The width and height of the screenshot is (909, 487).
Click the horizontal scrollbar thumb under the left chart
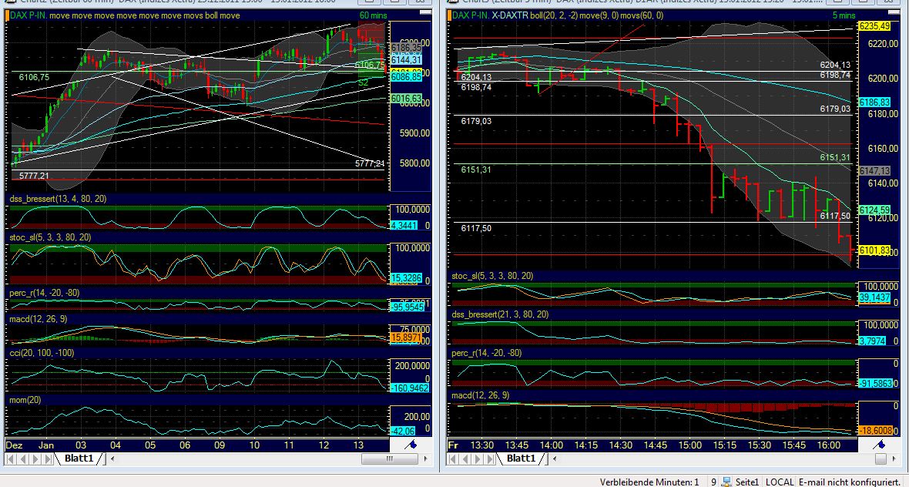point(389,458)
